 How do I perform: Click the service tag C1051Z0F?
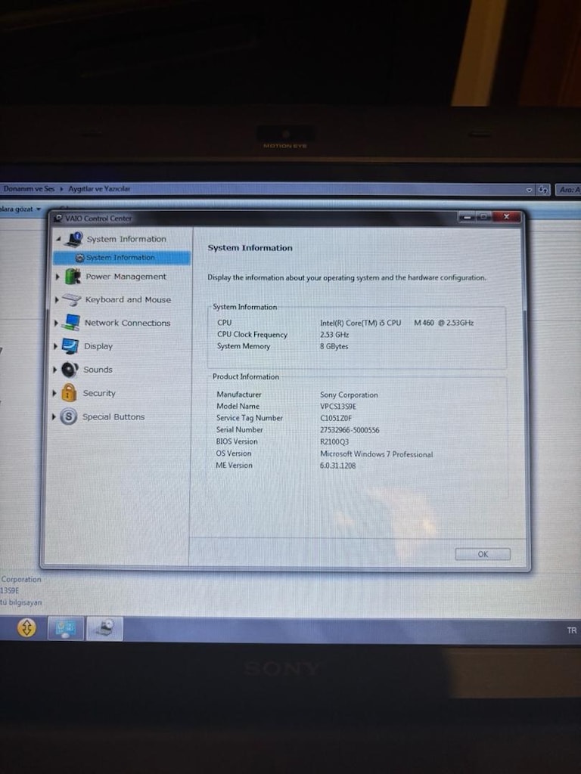(336, 418)
